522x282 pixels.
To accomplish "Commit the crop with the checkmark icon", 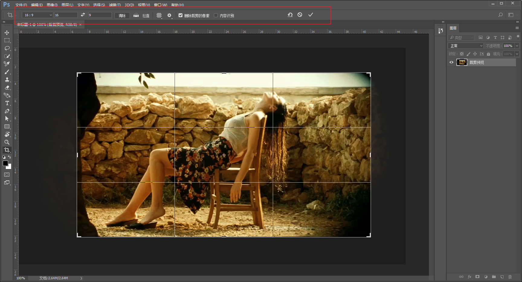I will point(311,15).
